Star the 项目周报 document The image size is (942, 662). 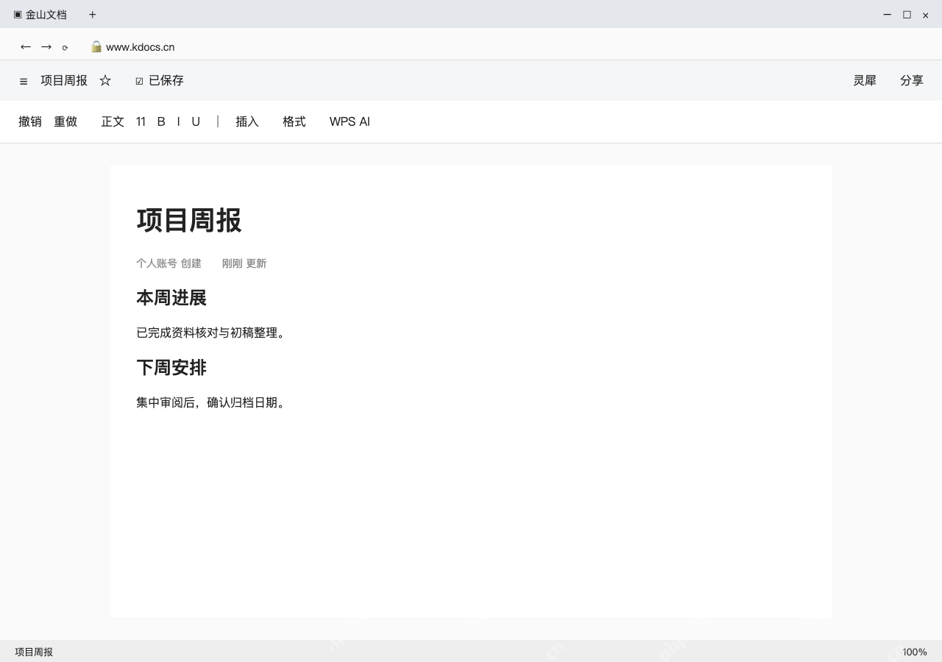105,80
